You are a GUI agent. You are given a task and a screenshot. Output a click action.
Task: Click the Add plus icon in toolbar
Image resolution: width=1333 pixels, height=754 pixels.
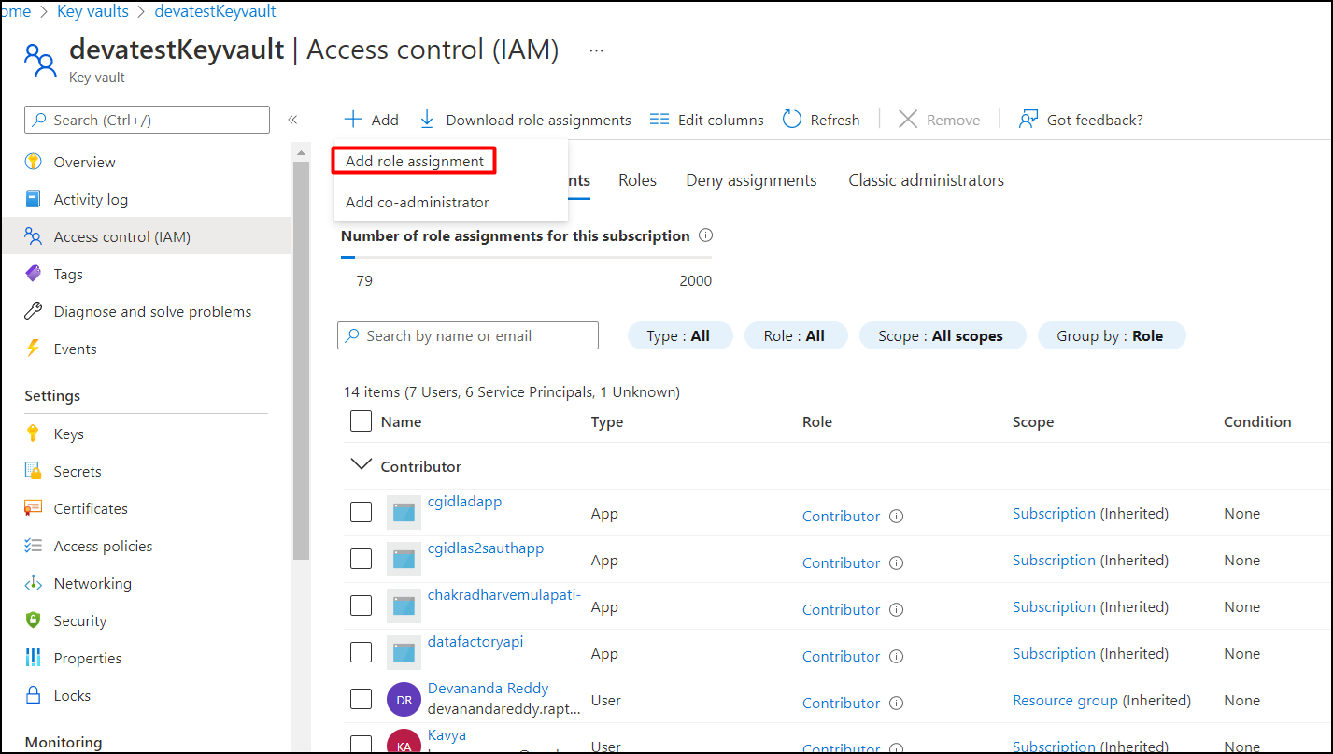[353, 120]
